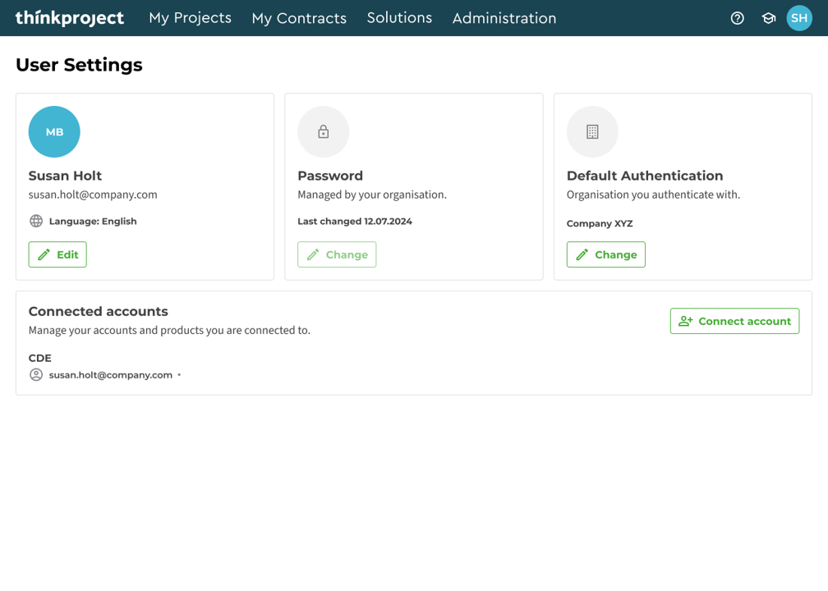Click the help question mark icon

pyautogui.click(x=737, y=18)
